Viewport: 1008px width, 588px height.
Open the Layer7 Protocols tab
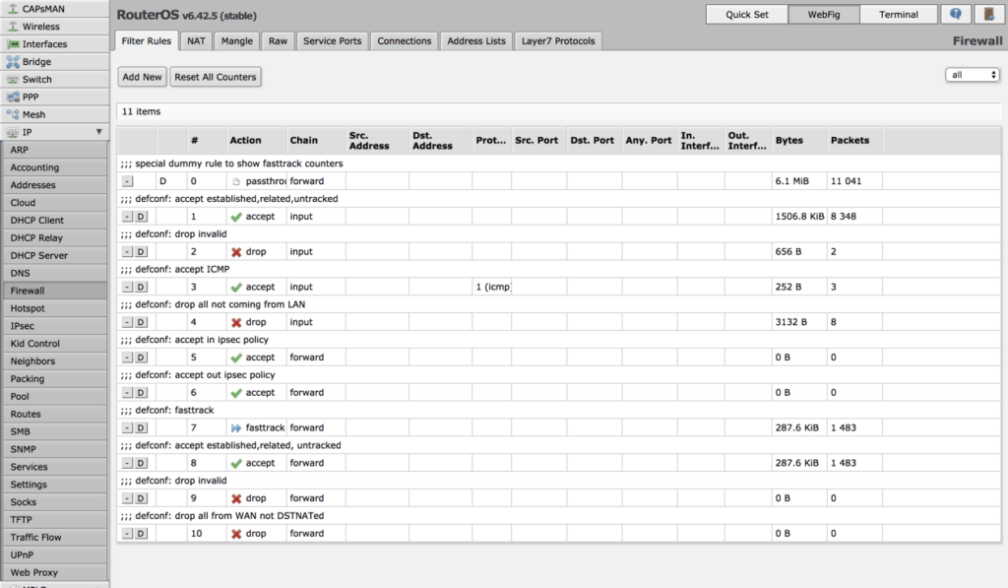(558, 40)
